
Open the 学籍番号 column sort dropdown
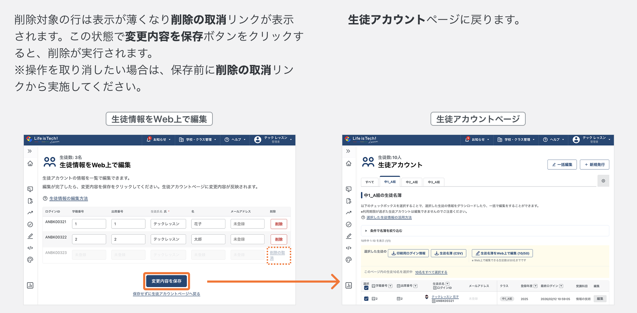[390, 286]
